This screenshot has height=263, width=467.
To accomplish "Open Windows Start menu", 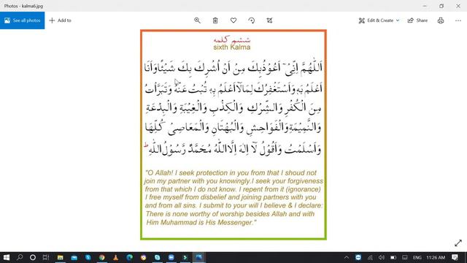I will [7, 257].
